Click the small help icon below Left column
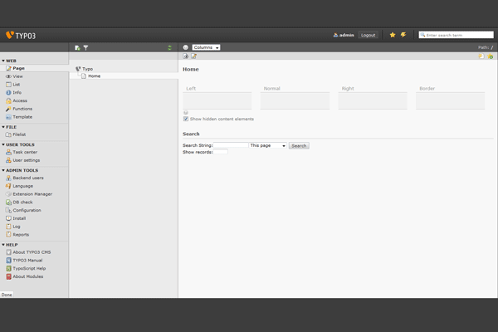498x332 pixels. coord(186,113)
